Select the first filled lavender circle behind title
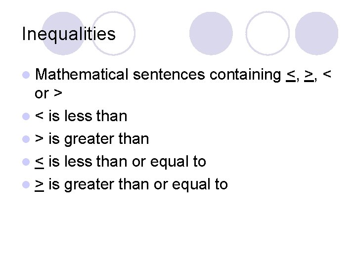 tap(63, 34)
